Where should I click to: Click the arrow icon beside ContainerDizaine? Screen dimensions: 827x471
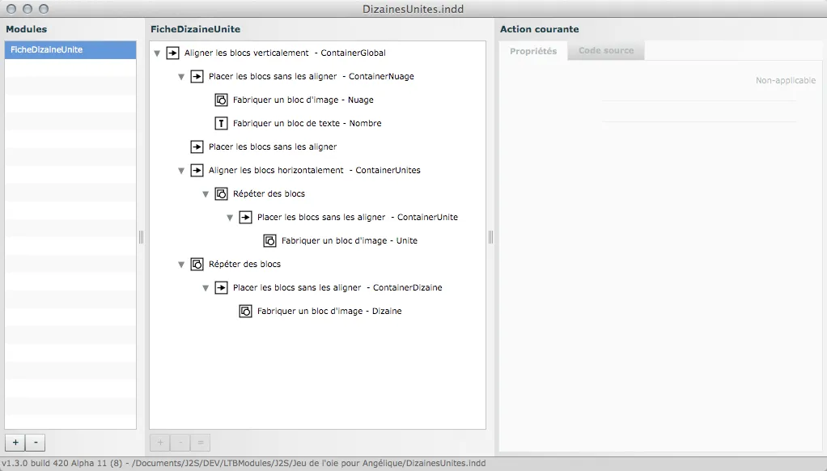pos(221,288)
